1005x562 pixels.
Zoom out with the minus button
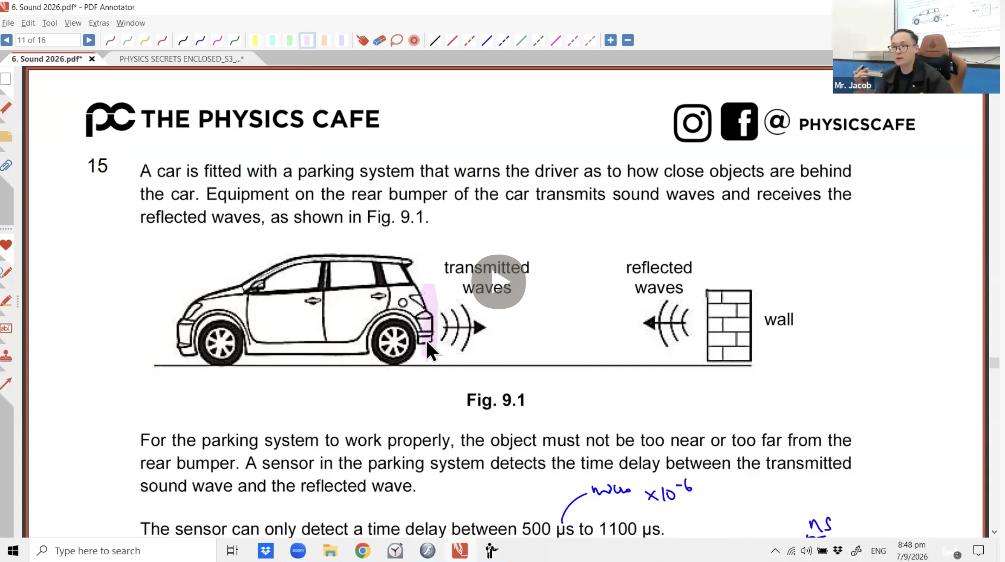tap(628, 40)
